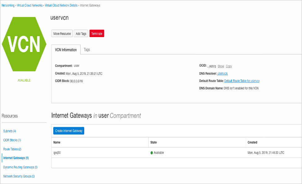The height and width of the screenshot is (184, 302).
Task: Copy the OCID to clipboard
Action: [x=229, y=66]
